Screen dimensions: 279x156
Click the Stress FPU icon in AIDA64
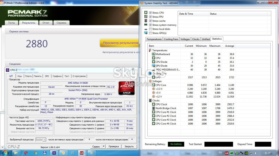click(146, 17)
